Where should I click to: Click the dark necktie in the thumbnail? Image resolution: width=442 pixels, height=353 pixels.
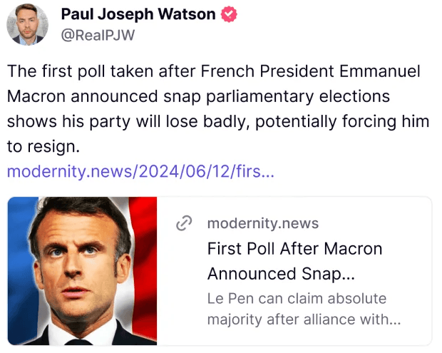79,342
